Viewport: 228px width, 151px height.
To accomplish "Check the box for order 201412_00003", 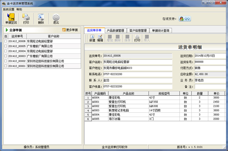I will click(6, 56).
